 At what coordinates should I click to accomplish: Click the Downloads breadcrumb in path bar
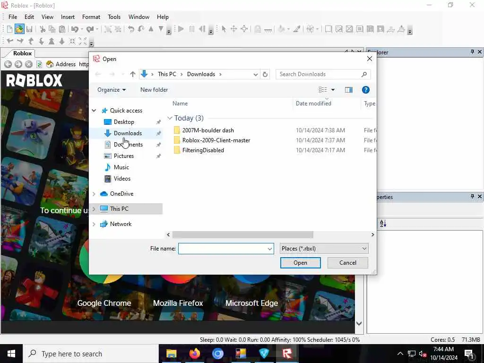point(201,74)
